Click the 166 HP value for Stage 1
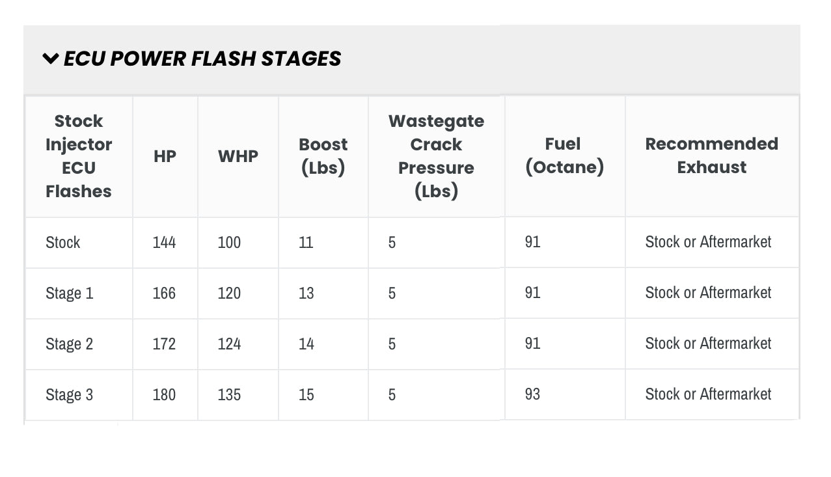 tap(164, 293)
